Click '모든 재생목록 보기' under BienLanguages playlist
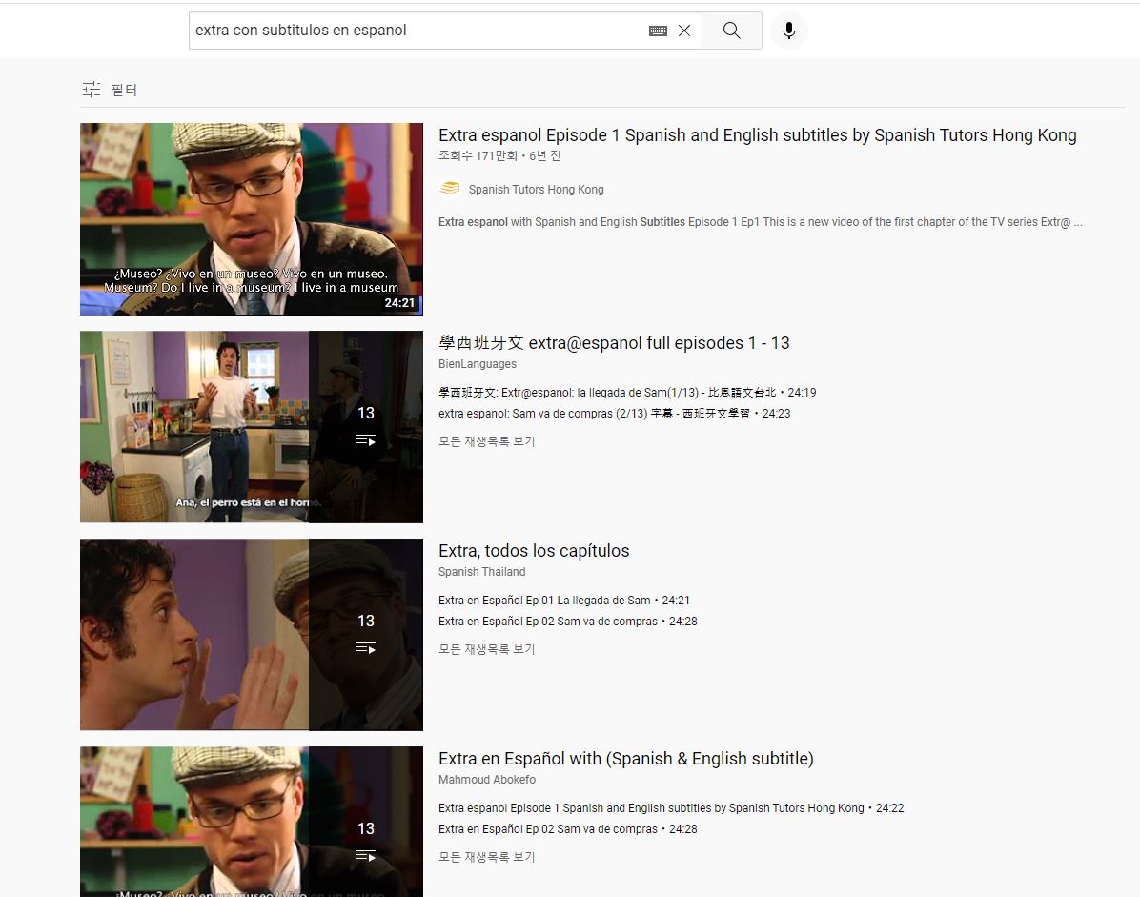The height and width of the screenshot is (897, 1140). (x=486, y=441)
